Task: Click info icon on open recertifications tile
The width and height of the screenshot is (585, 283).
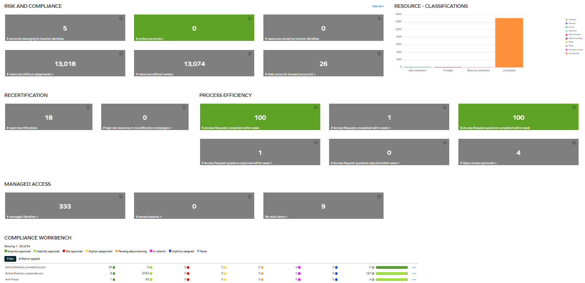Action: (88, 107)
